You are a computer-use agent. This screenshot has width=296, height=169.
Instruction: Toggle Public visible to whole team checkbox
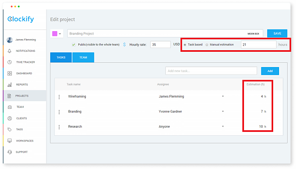click(74, 45)
